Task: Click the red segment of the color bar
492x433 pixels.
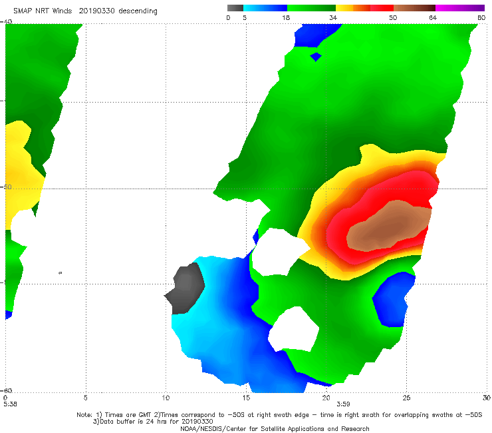Action: pos(382,8)
